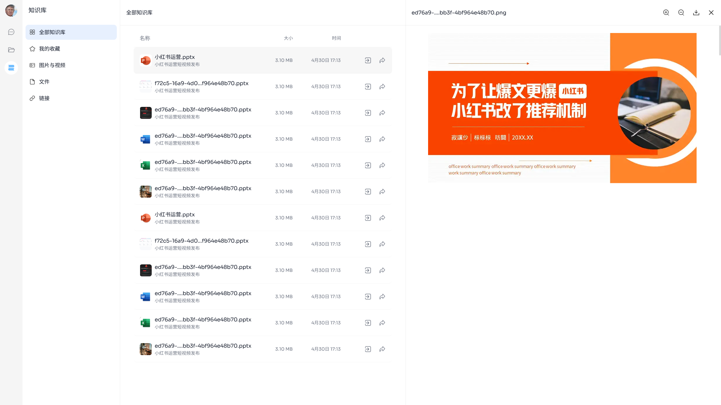The height and width of the screenshot is (405, 721).
Task: Open highlighted 小红书运营.pptx file name
Action: pyautogui.click(x=175, y=57)
